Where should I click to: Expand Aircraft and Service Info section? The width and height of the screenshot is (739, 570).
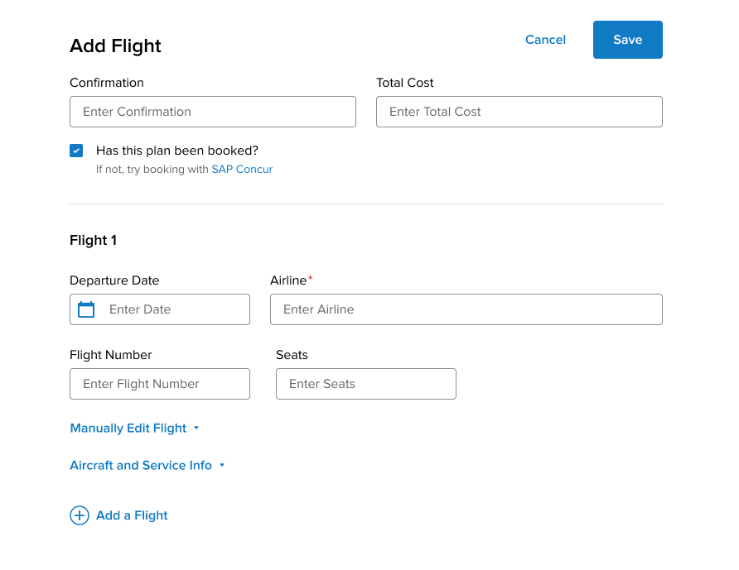click(141, 466)
